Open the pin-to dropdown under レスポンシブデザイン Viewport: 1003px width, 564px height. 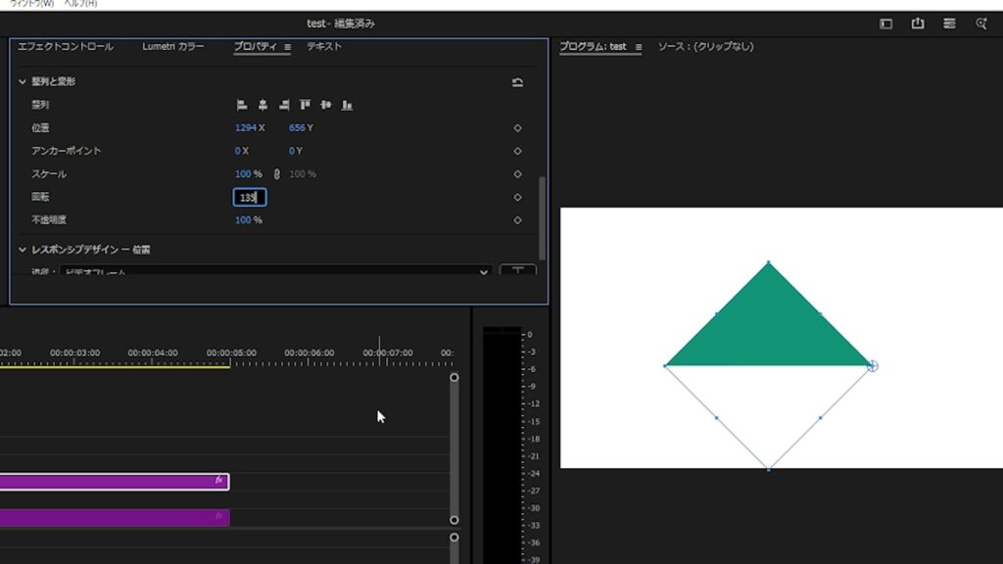pyautogui.click(x=276, y=271)
